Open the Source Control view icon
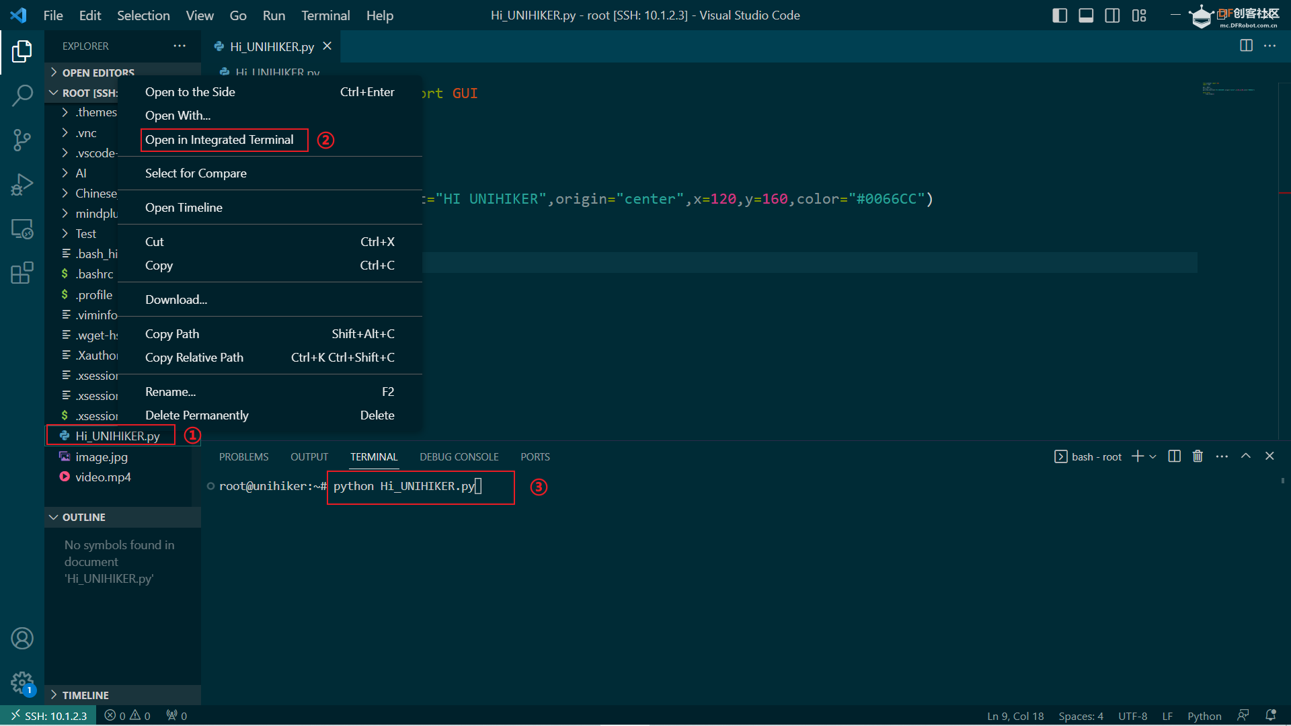The image size is (1291, 726). point(22,140)
